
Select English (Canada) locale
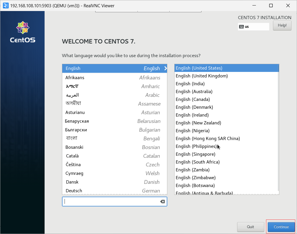(226, 99)
